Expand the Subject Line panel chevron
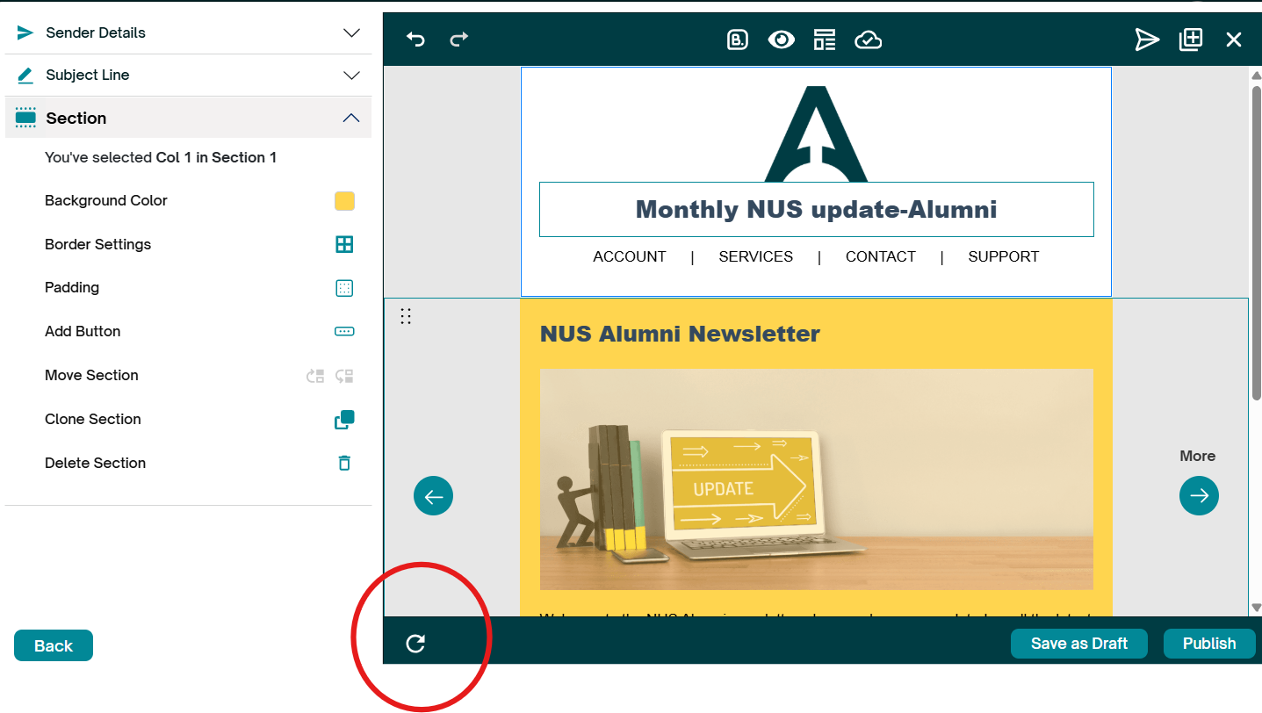The width and height of the screenshot is (1262, 713). [351, 76]
